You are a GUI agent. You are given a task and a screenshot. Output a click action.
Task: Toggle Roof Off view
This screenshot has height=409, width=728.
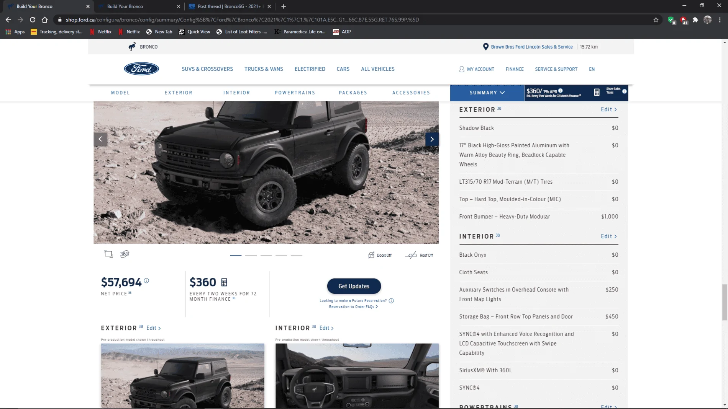(419, 255)
